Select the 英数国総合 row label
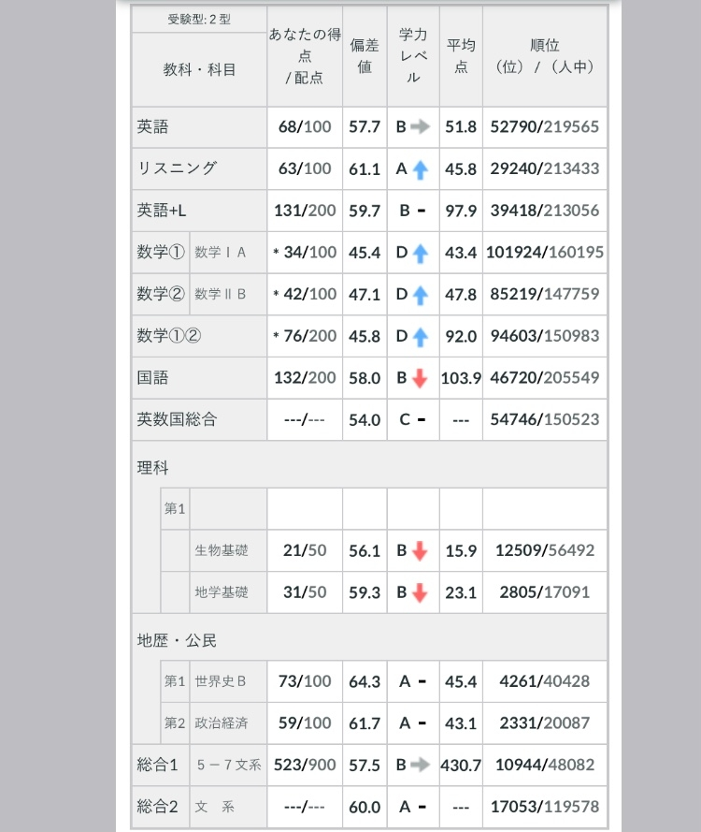This screenshot has width=701, height=832. click(177, 419)
